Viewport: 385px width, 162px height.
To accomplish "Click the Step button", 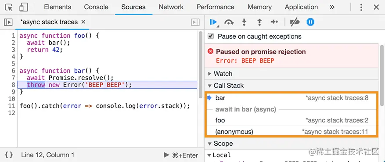I will 274,22.
